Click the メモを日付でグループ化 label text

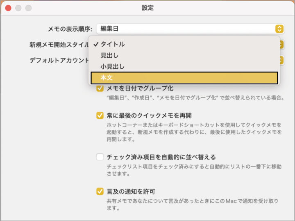click(x=140, y=88)
